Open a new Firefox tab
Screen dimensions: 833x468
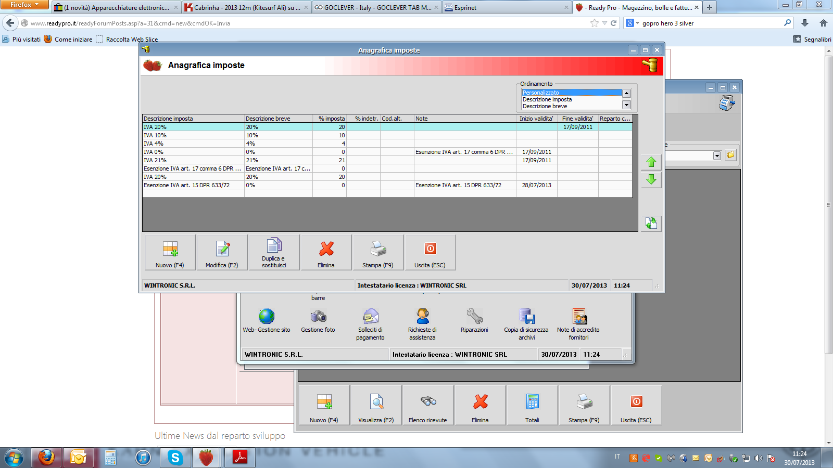[x=709, y=7]
